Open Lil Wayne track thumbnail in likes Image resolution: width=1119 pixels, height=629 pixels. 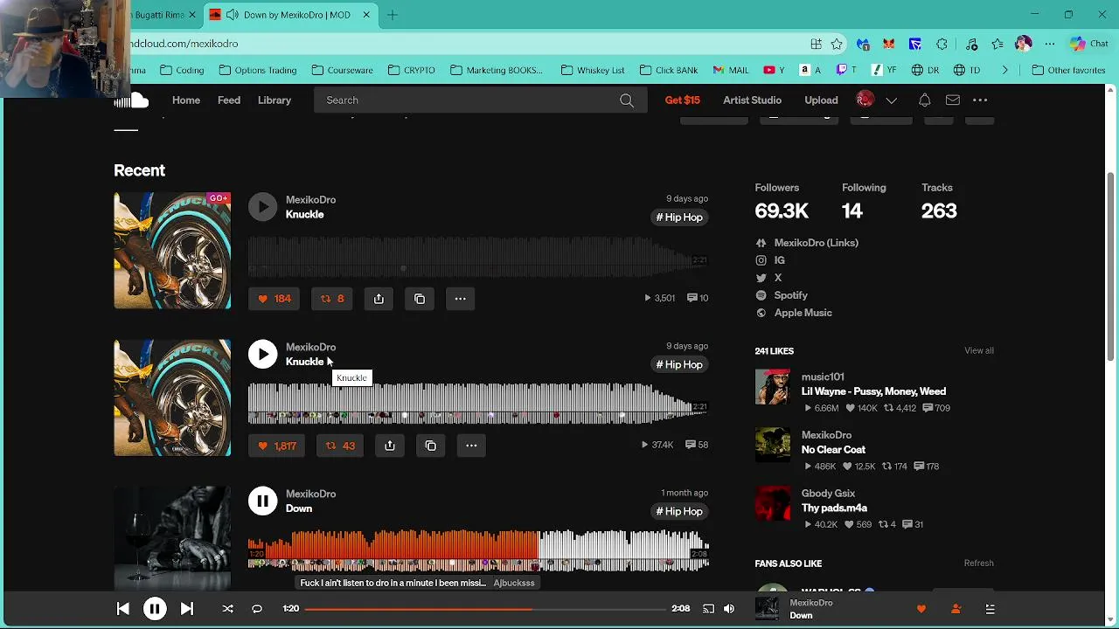[773, 387]
